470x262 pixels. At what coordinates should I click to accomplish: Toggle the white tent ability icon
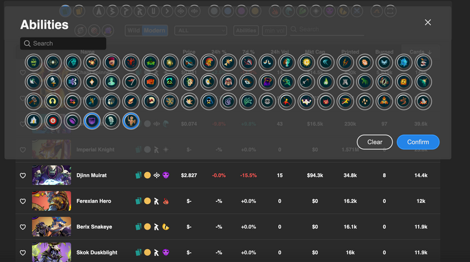tap(34, 121)
